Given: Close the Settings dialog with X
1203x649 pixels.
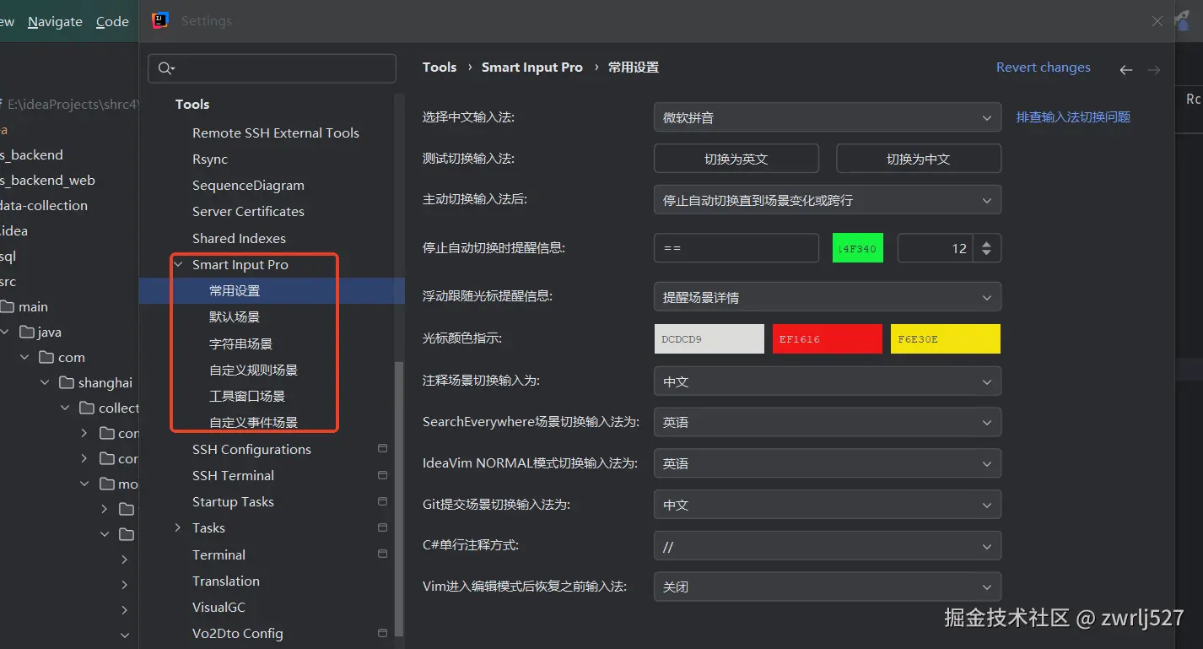Looking at the screenshot, I should [1157, 21].
